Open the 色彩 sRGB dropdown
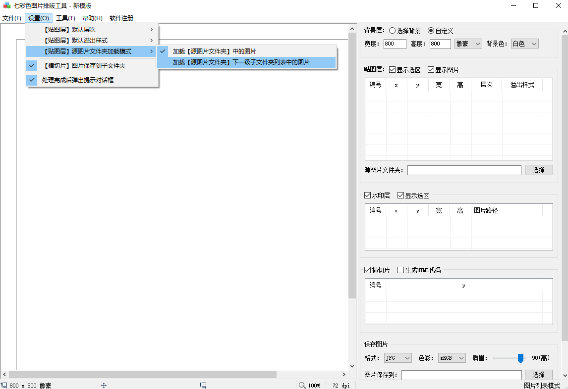 tap(452, 358)
